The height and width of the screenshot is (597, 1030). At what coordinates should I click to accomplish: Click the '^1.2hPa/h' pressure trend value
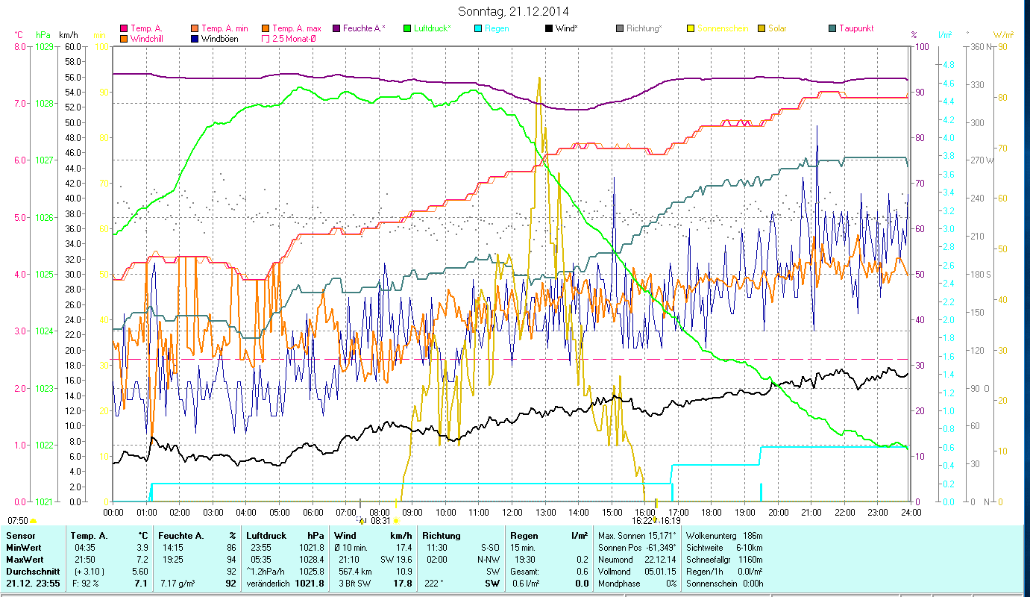pos(266,572)
